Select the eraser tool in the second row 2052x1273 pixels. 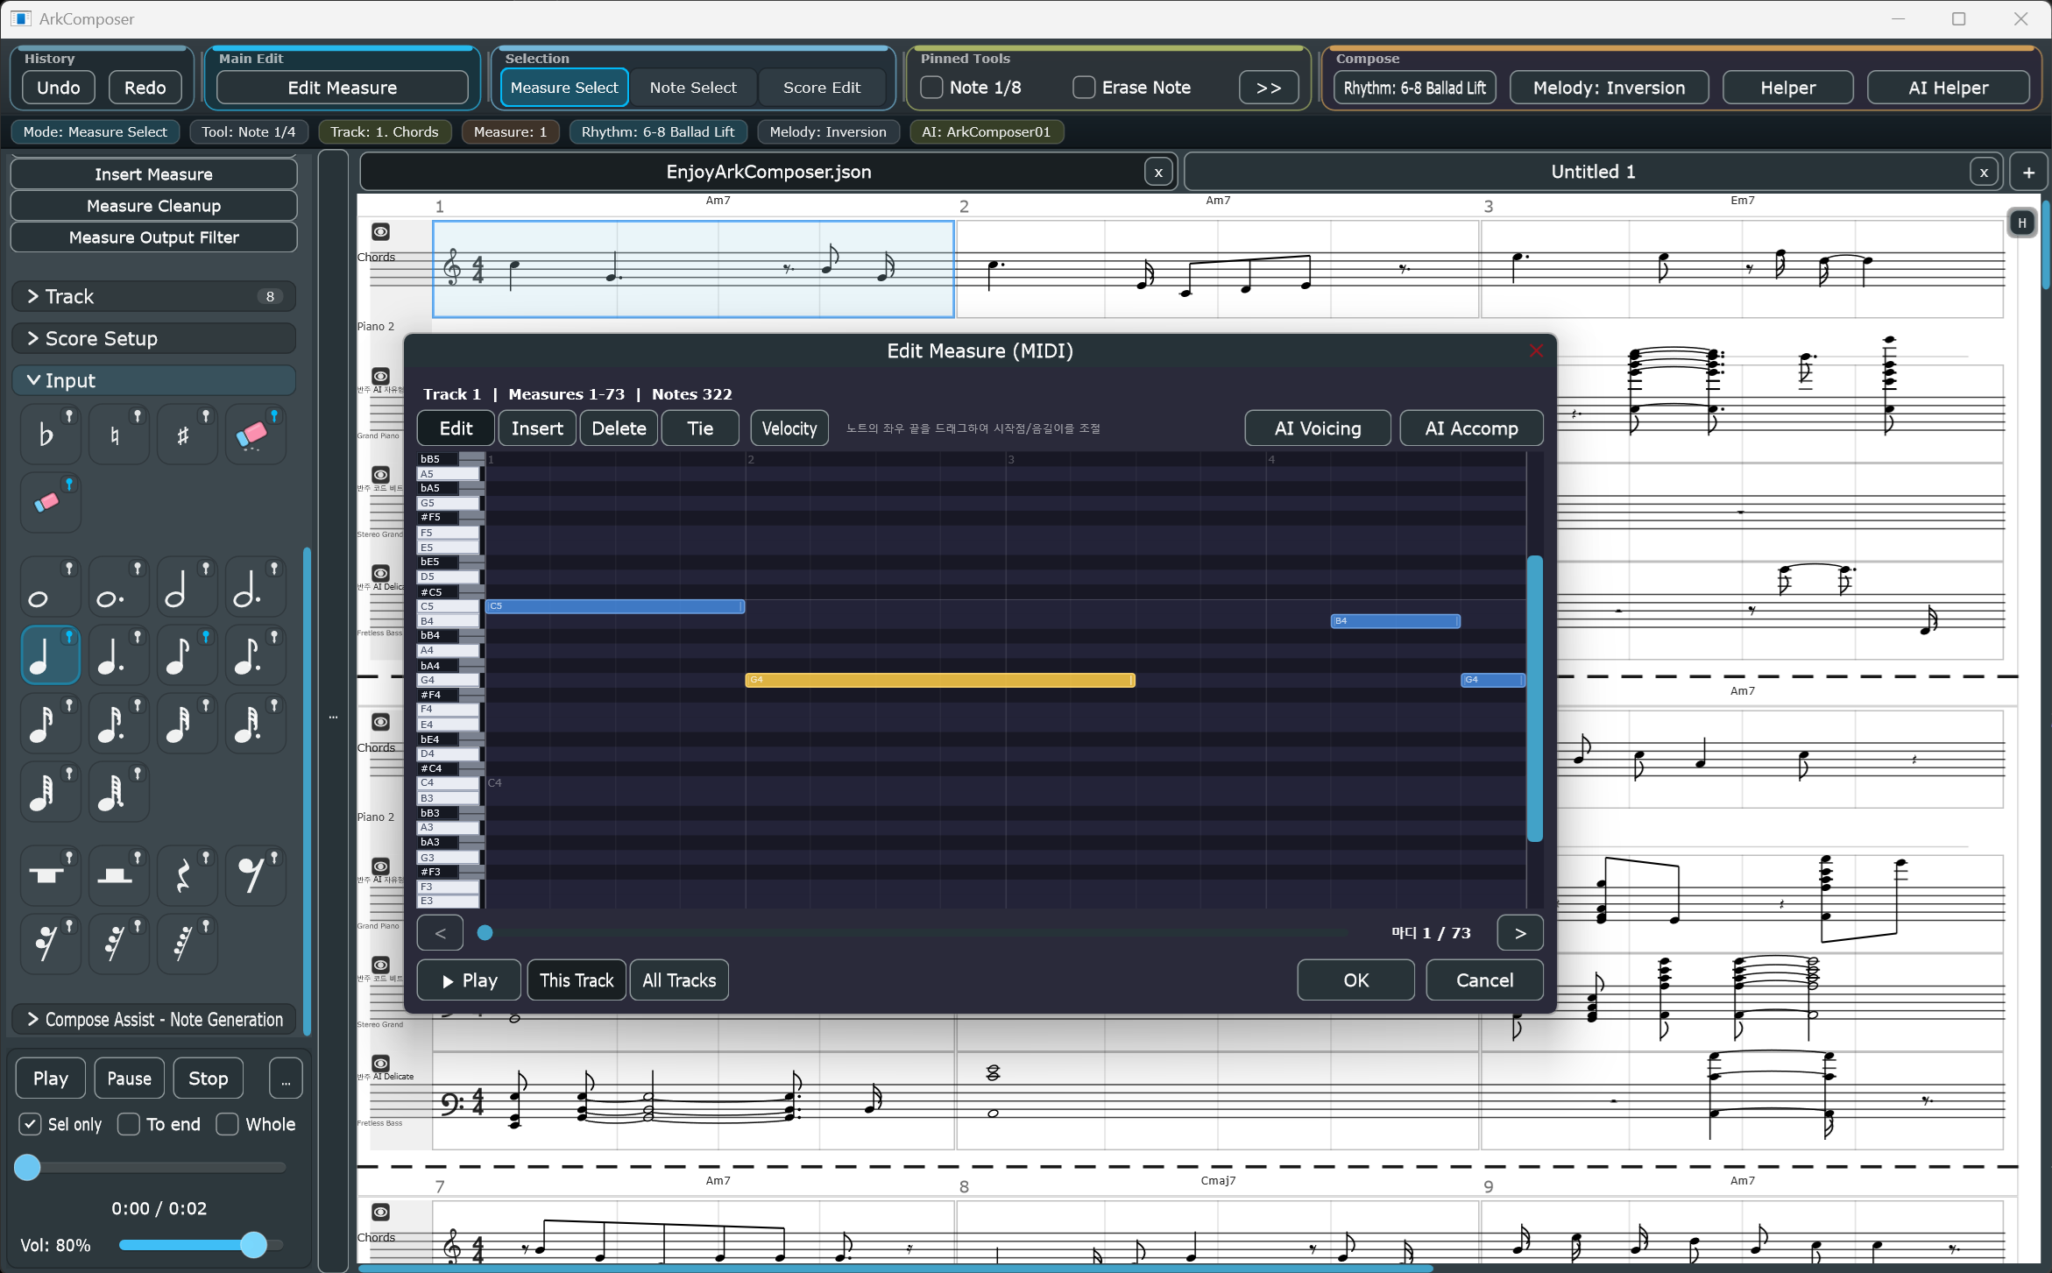pos(50,502)
